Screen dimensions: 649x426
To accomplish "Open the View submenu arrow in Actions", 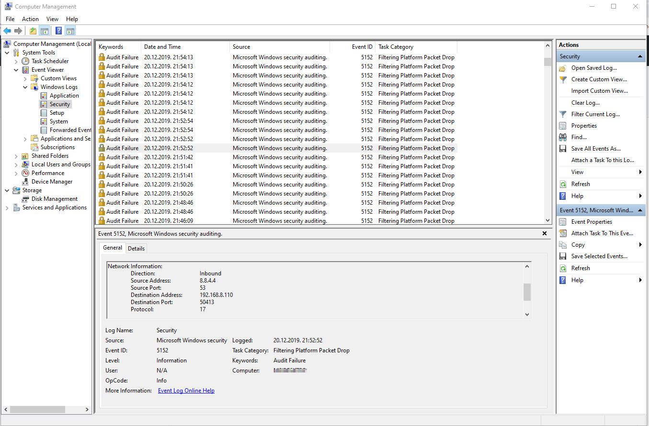I will click(x=640, y=172).
